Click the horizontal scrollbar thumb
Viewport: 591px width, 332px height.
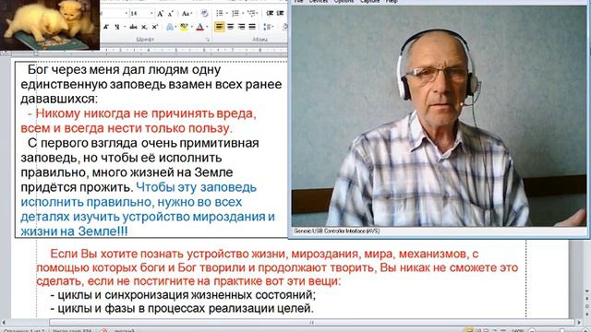pyautogui.click(x=311, y=322)
